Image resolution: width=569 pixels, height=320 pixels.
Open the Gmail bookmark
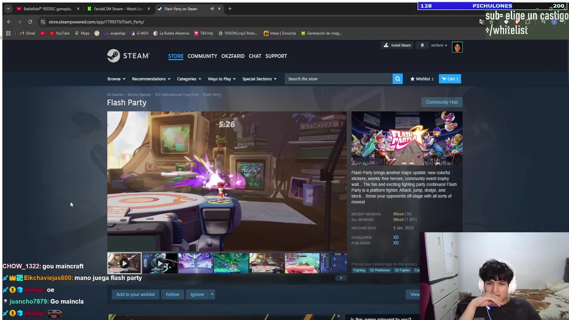coord(27,33)
